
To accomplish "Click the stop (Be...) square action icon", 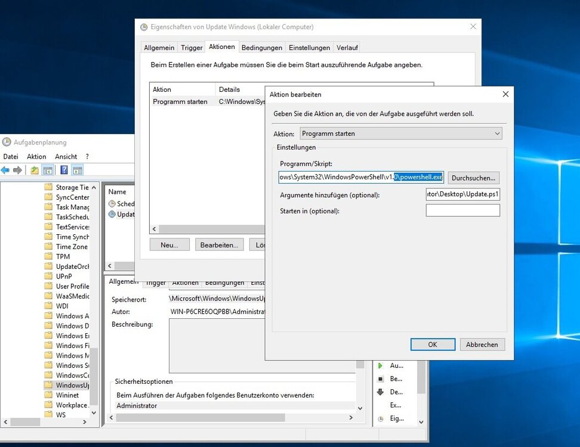I will pos(380,378).
